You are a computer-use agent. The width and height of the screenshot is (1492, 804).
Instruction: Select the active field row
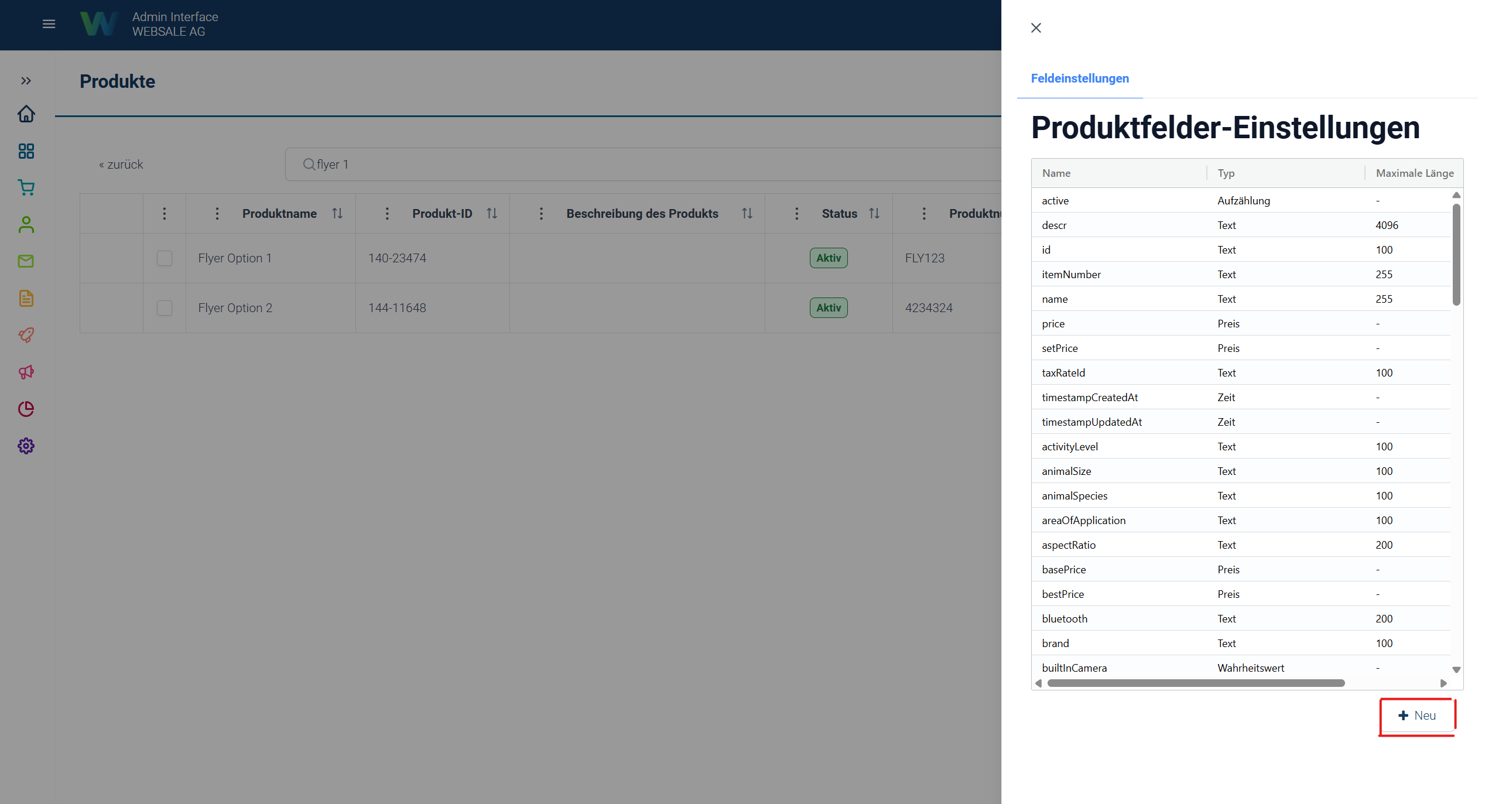tap(1241, 201)
